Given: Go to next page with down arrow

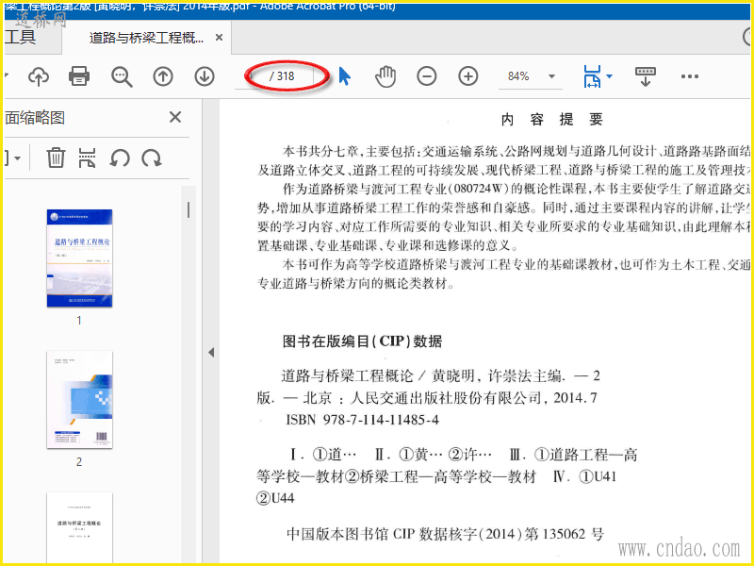Looking at the screenshot, I should point(205,76).
